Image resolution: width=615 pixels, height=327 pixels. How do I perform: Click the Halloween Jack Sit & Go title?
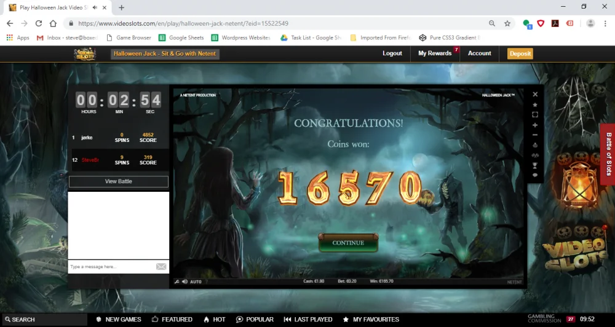pyautogui.click(x=165, y=53)
